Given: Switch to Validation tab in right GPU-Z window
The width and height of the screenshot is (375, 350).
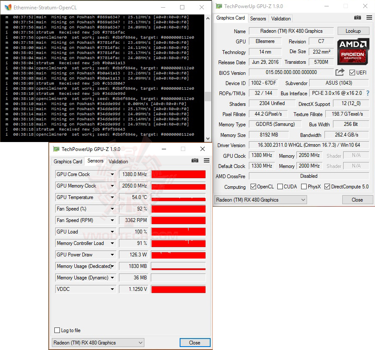Looking at the screenshot, I should tap(281, 18).
